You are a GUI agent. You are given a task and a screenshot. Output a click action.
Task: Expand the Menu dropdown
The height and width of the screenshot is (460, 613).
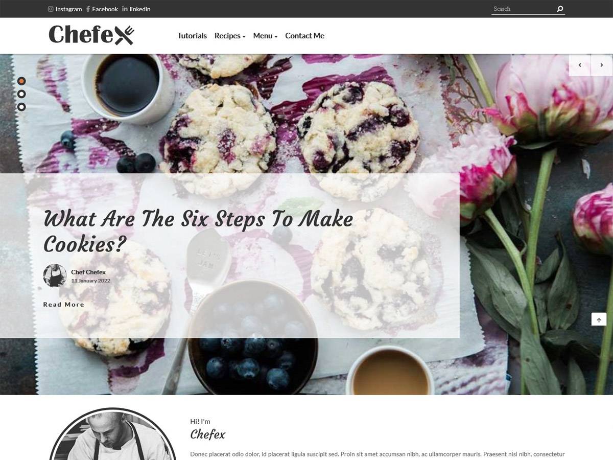(265, 36)
